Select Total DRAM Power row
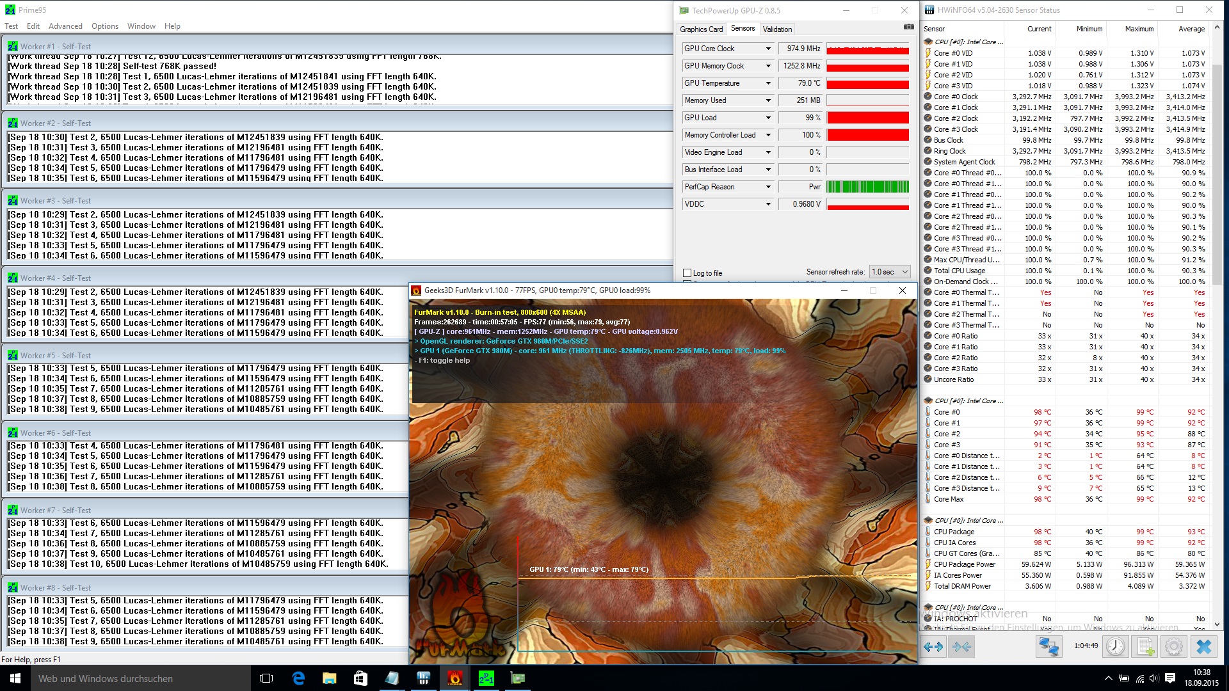The width and height of the screenshot is (1229, 691). 1064,586
